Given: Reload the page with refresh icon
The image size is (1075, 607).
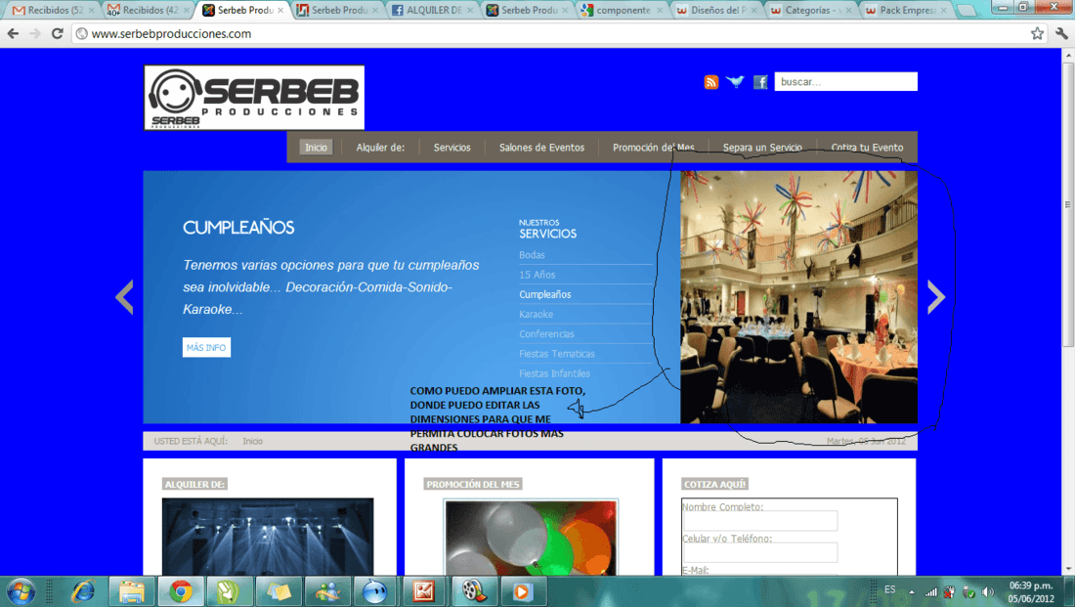Looking at the screenshot, I should point(58,33).
